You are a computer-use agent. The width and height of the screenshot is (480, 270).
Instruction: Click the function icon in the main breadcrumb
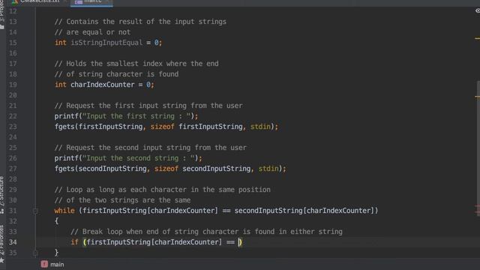tap(44, 264)
